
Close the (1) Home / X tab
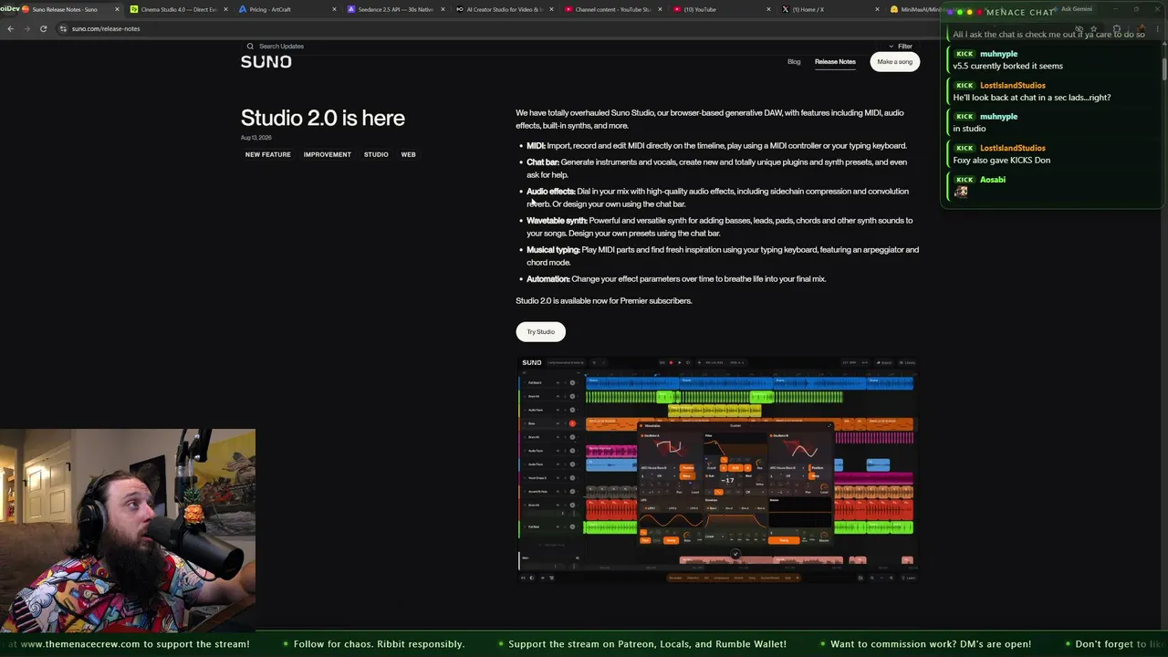[877, 9]
